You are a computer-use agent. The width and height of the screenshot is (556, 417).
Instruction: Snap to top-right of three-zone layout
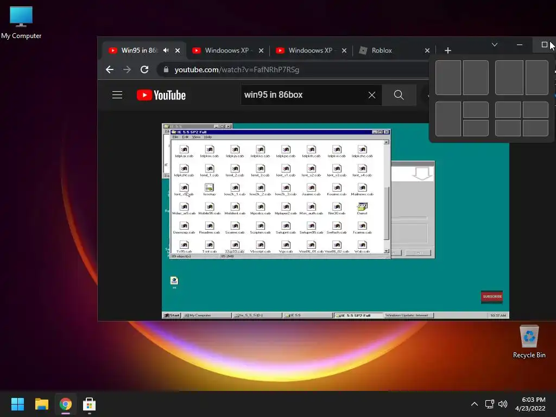[476, 110]
